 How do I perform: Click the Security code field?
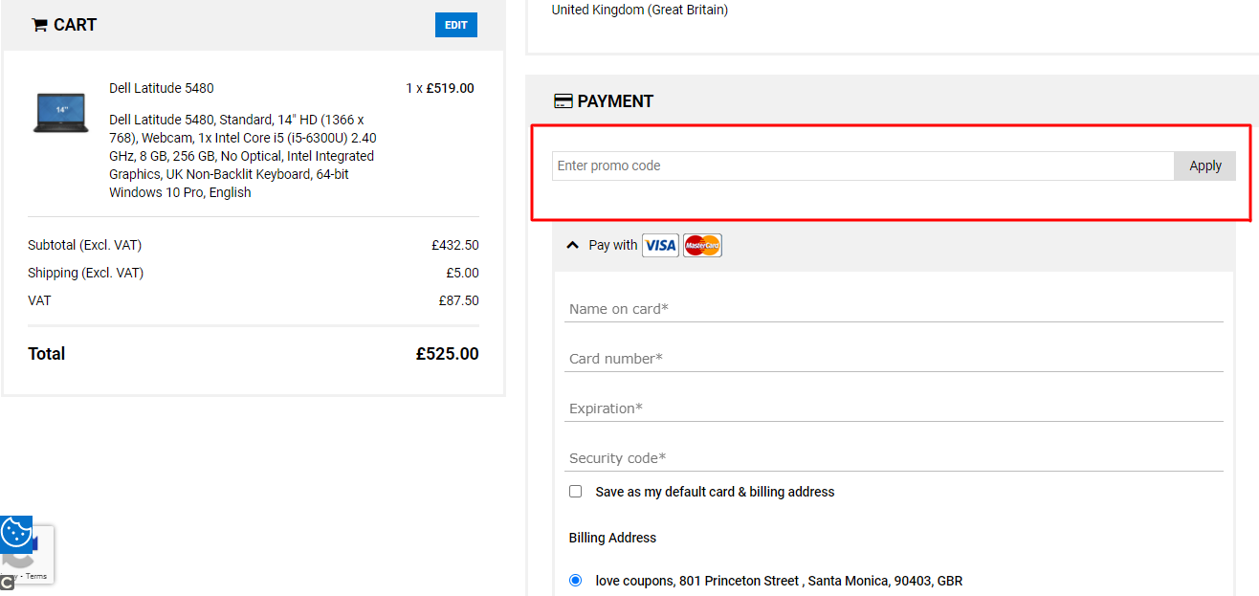(894, 458)
